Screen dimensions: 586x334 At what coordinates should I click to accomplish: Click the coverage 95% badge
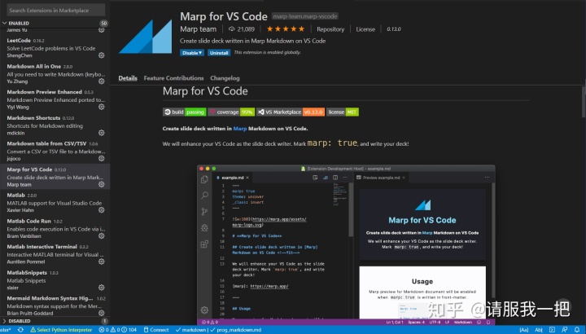pyautogui.click(x=231, y=112)
